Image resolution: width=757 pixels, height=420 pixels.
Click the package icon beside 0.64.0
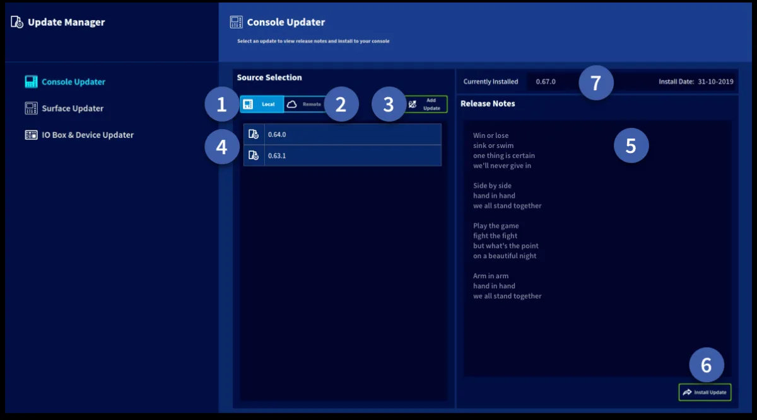click(254, 134)
